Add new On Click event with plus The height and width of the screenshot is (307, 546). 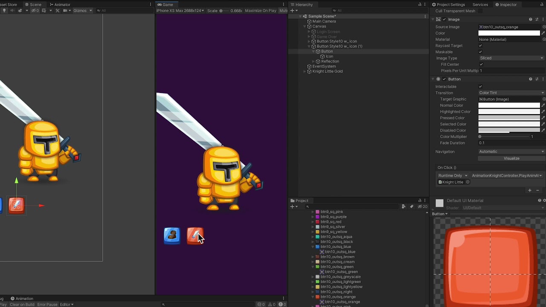tap(530, 190)
